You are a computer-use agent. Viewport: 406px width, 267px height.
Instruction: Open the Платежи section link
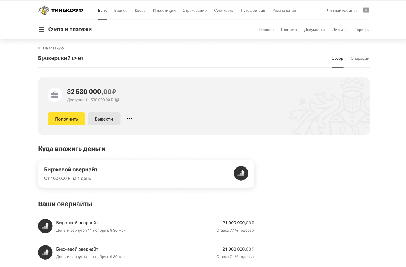click(289, 30)
